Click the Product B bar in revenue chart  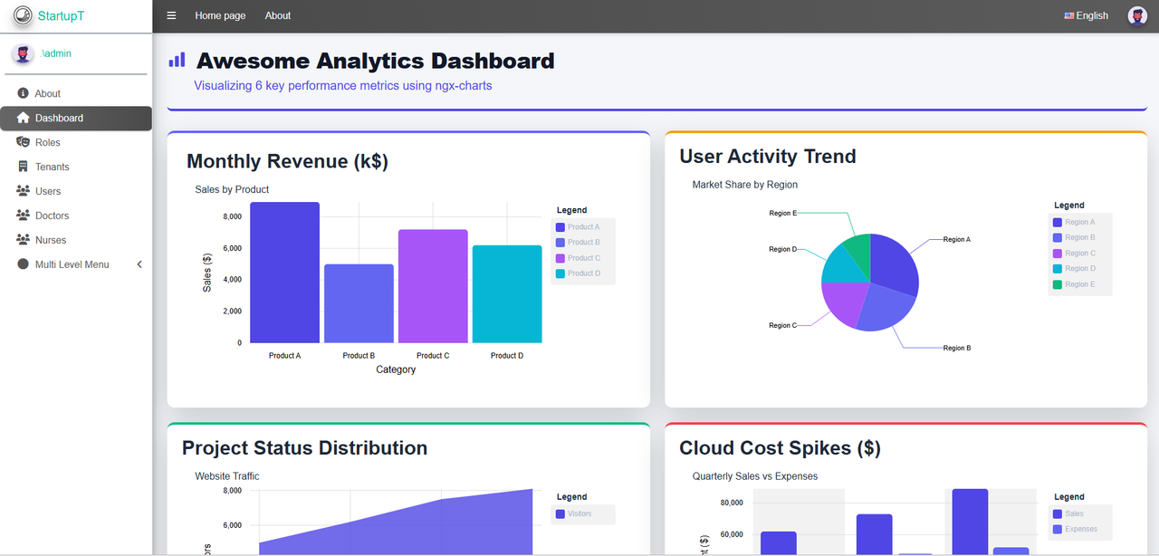point(359,303)
